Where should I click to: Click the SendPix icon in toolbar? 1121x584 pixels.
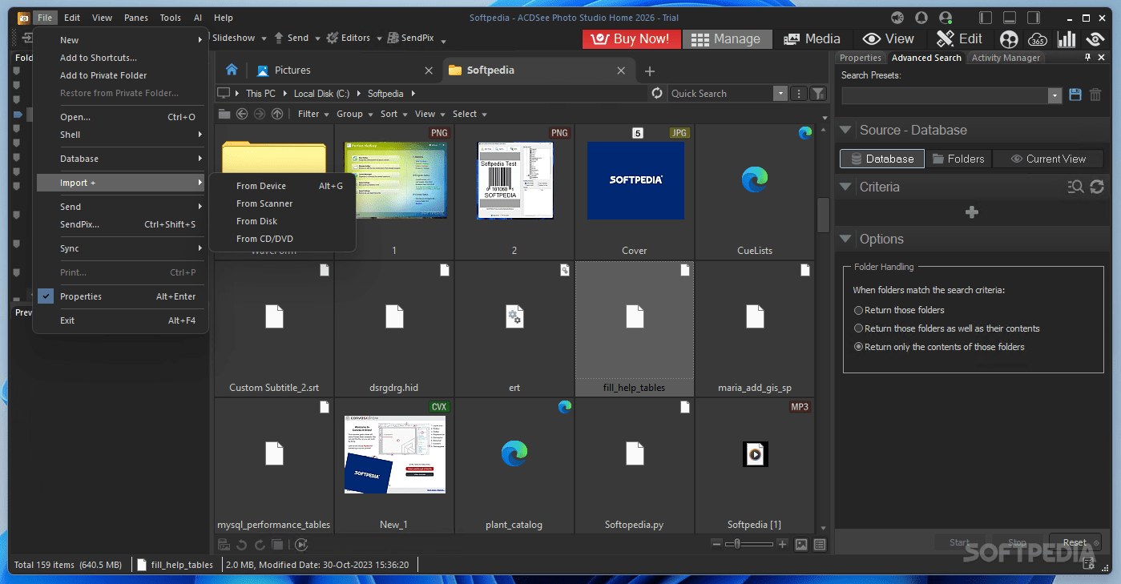(392, 37)
